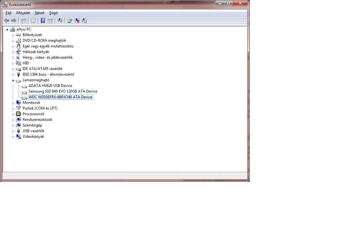Click the ADATA HV620 drive icon
The image size is (362, 226).
pyautogui.click(x=25, y=86)
